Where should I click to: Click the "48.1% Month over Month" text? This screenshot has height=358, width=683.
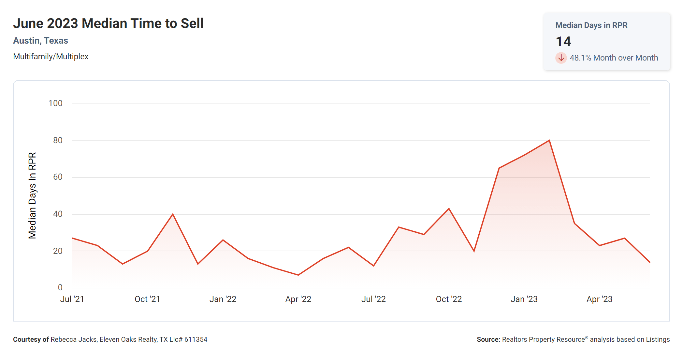pyautogui.click(x=614, y=58)
